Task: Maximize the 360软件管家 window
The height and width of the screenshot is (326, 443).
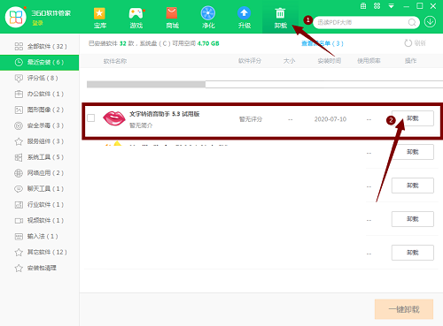Action: [x=420, y=6]
